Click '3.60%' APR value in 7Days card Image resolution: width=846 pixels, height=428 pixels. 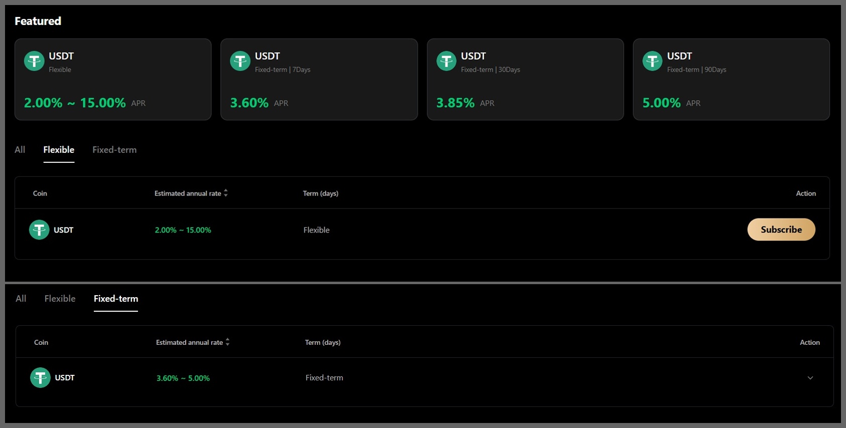249,103
